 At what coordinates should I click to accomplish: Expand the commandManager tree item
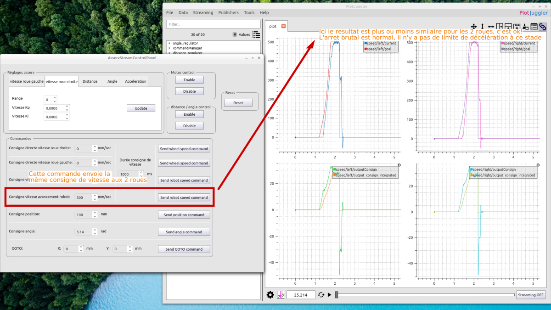pos(169,48)
